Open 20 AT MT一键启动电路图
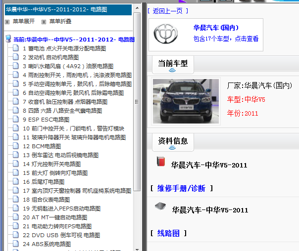 (x=55, y=217)
